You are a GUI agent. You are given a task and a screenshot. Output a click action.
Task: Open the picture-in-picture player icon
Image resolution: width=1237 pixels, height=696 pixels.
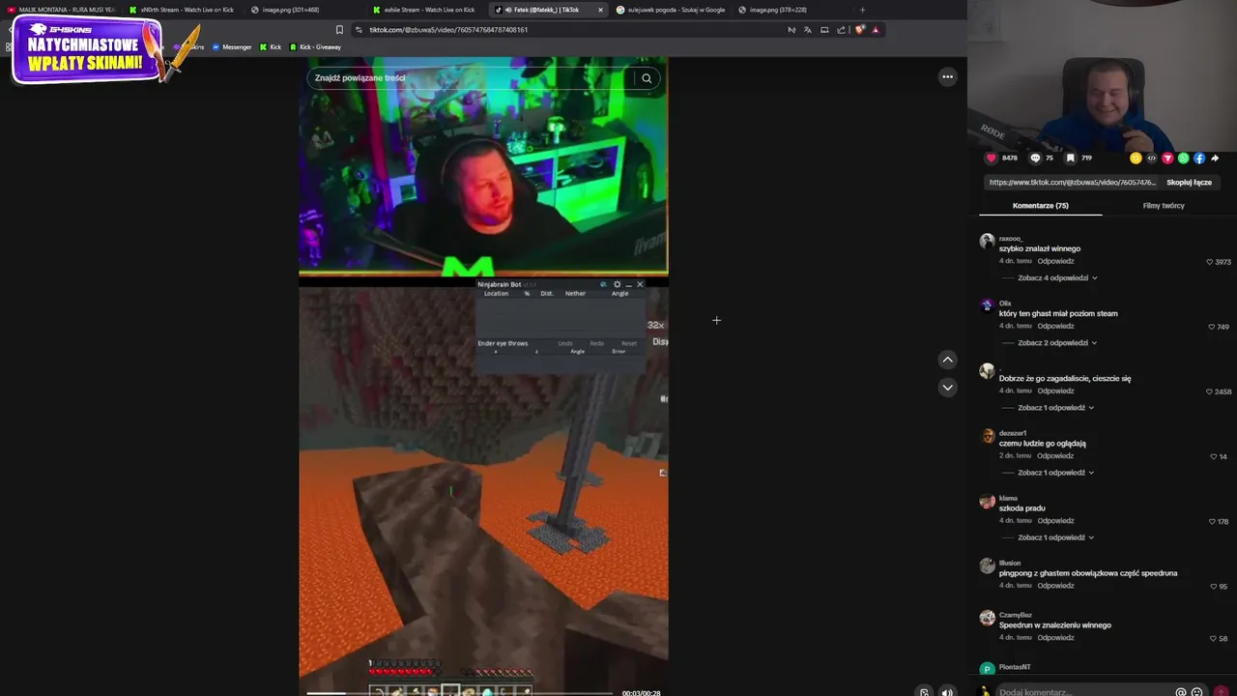924,691
